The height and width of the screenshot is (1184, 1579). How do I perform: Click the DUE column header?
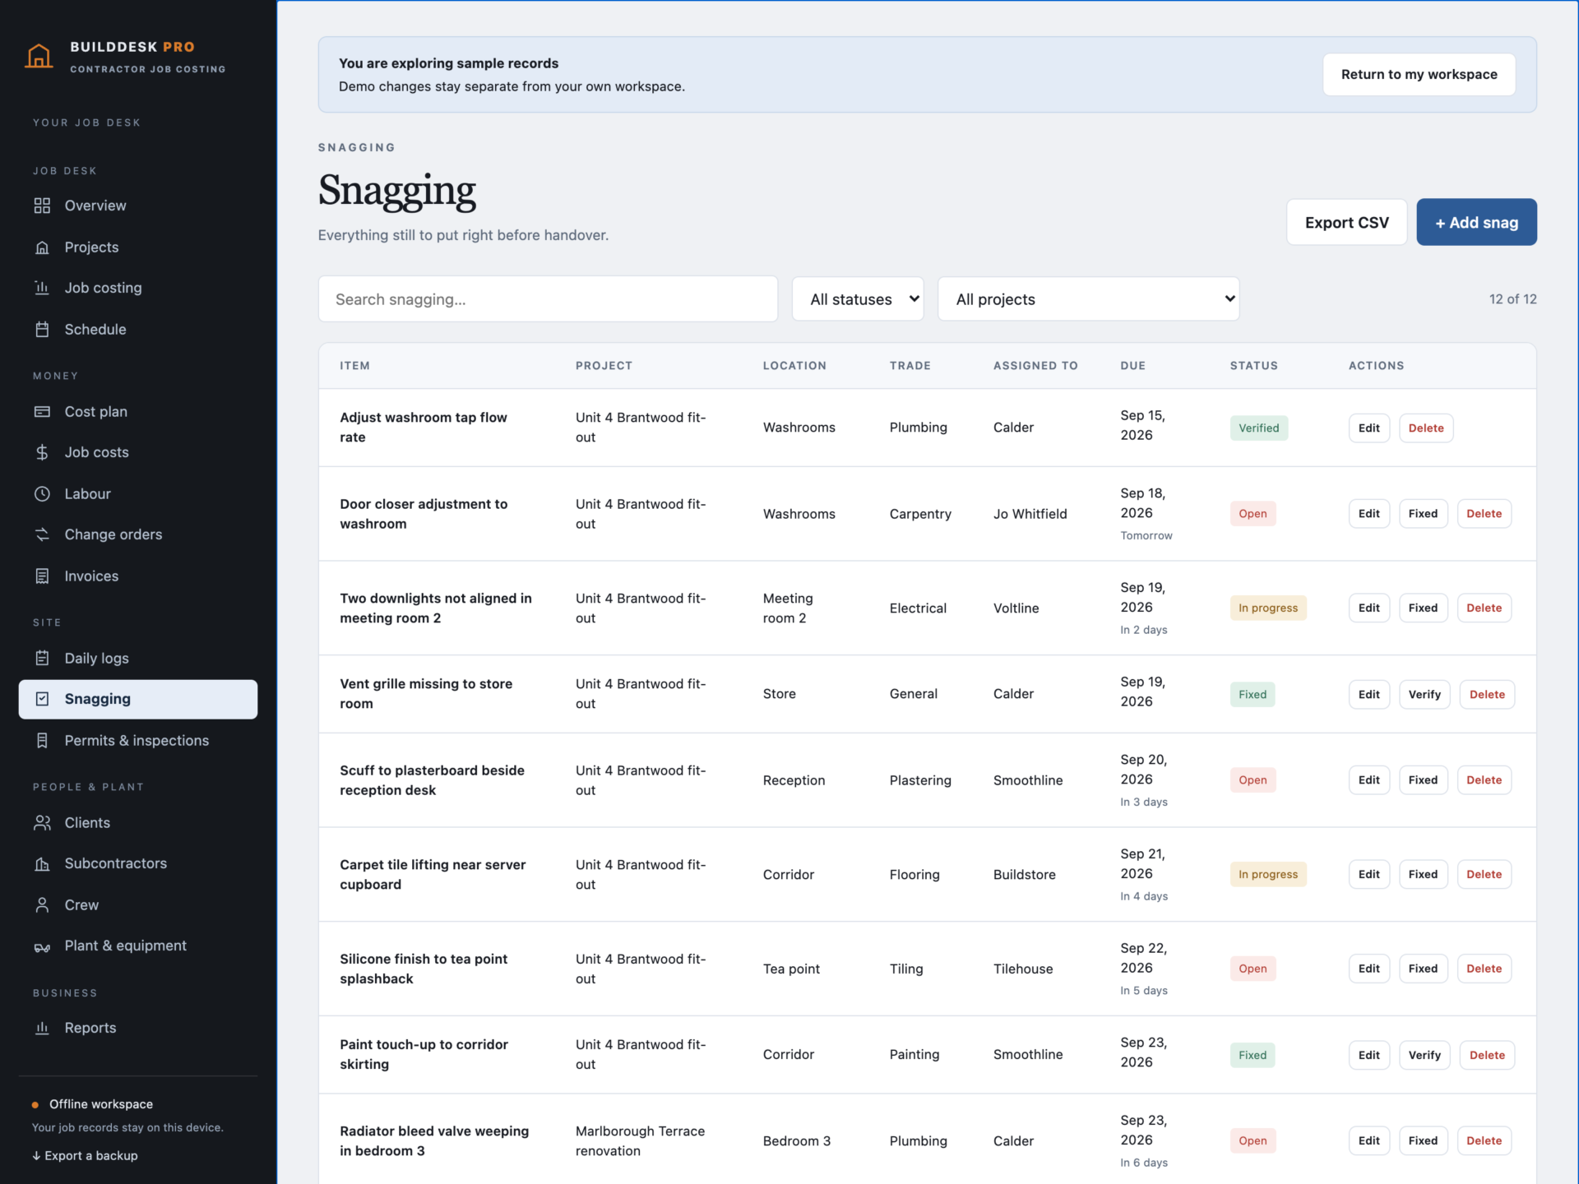tap(1132, 366)
